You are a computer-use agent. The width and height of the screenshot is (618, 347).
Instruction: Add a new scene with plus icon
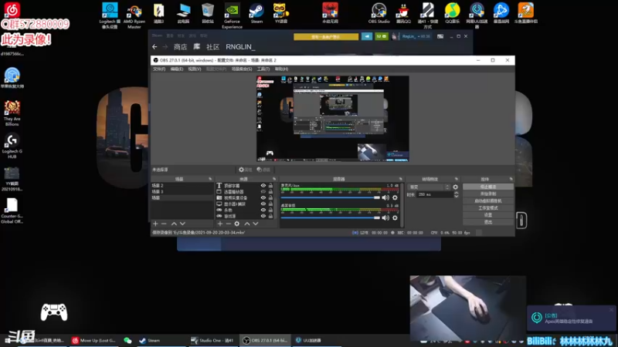155,224
